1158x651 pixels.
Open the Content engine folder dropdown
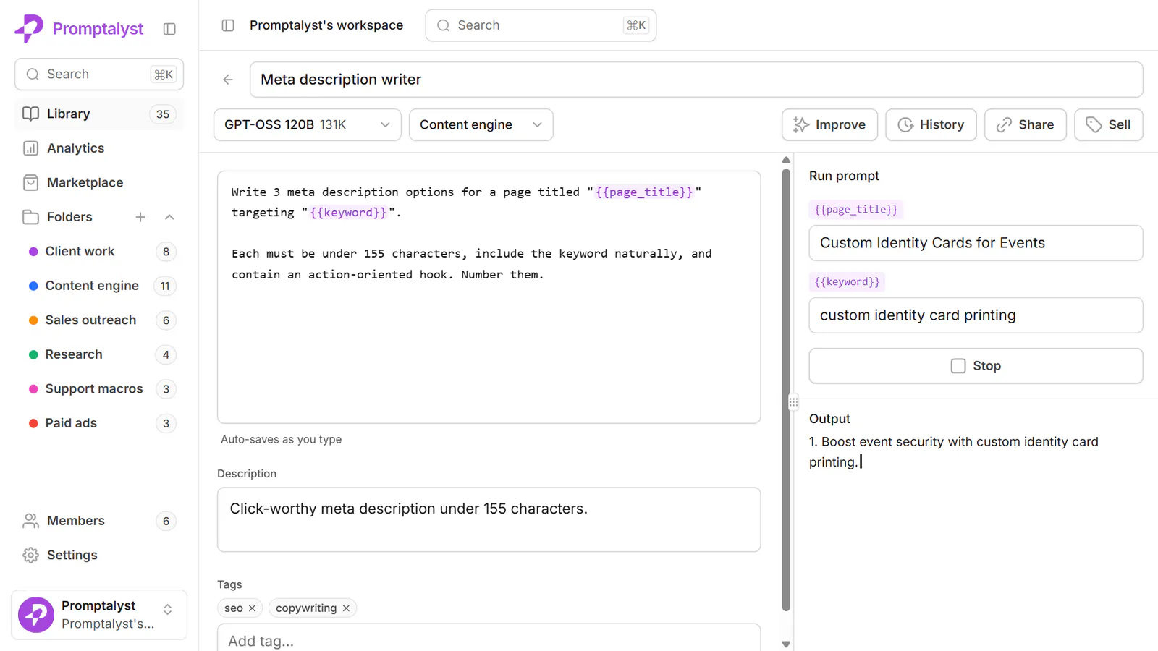[481, 124]
